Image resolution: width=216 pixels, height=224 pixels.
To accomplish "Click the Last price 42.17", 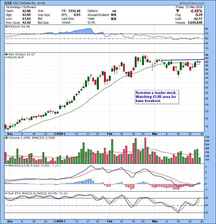I will [x=198, y=19].
